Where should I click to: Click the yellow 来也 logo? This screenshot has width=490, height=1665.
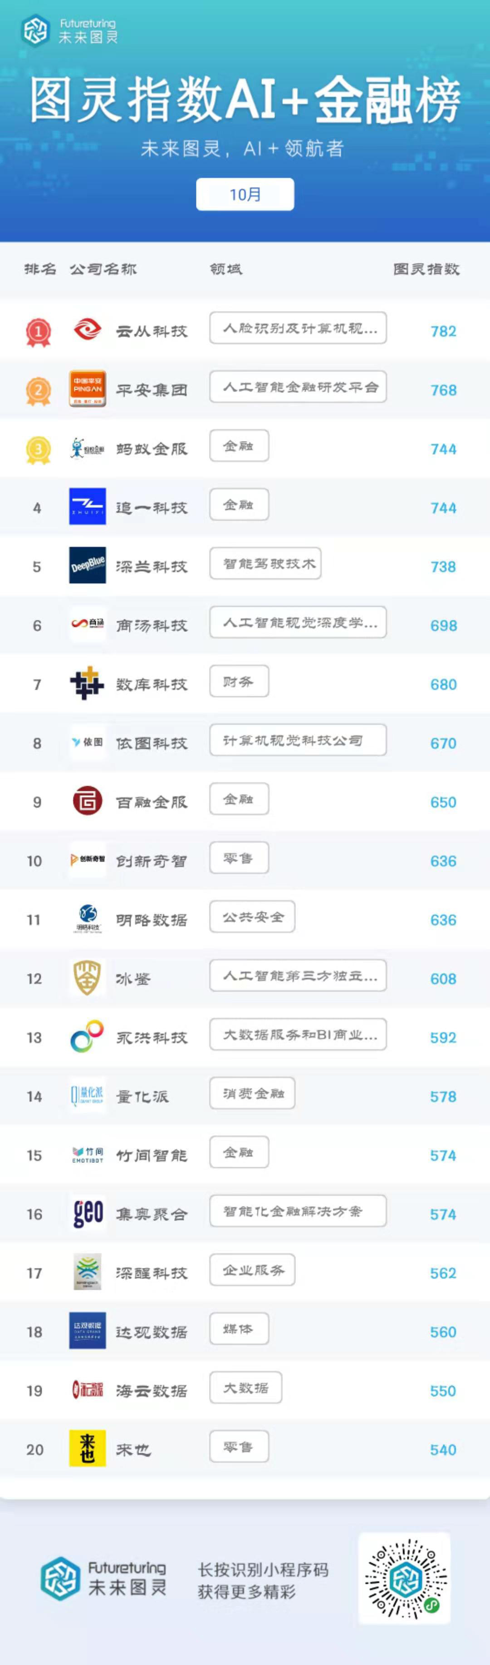[87, 1448]
